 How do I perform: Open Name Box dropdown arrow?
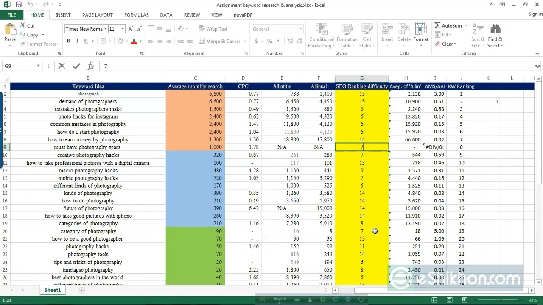(38, 66)
